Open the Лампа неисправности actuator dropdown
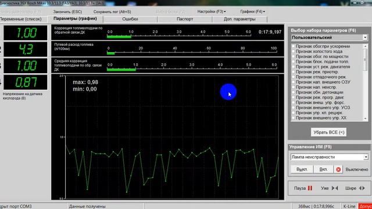Image resolution: width=372 pixels, height=209 pixels. [366, 157]
